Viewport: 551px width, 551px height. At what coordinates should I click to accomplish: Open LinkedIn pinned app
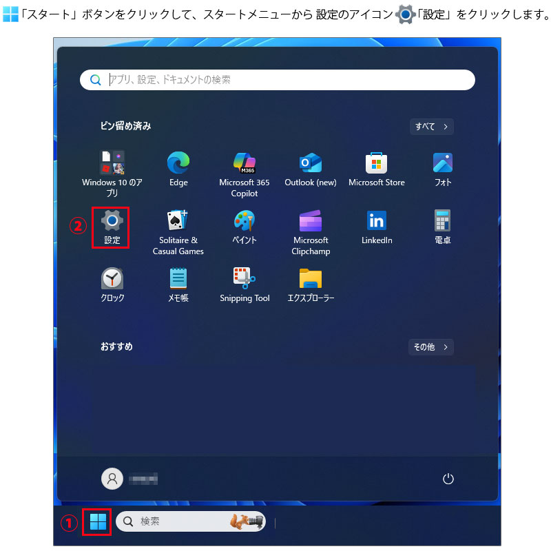click(377, 227)
